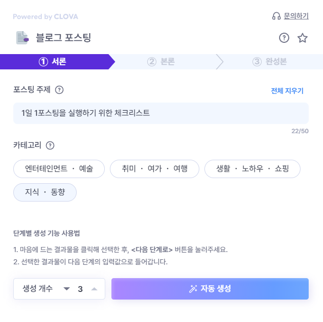Click the 전체 지우기 link

pyautogui.click(x=287, y=91)
